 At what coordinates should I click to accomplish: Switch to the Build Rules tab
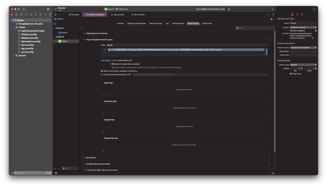[x=207, y=24]
